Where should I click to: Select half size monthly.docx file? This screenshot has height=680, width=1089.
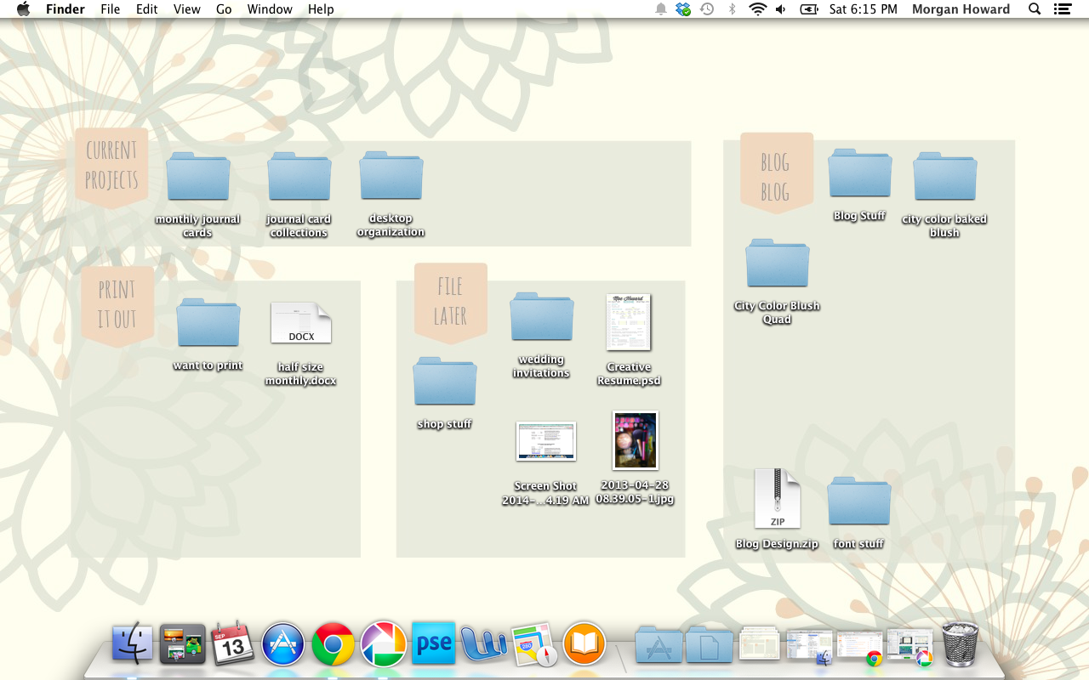pos(301,323)
